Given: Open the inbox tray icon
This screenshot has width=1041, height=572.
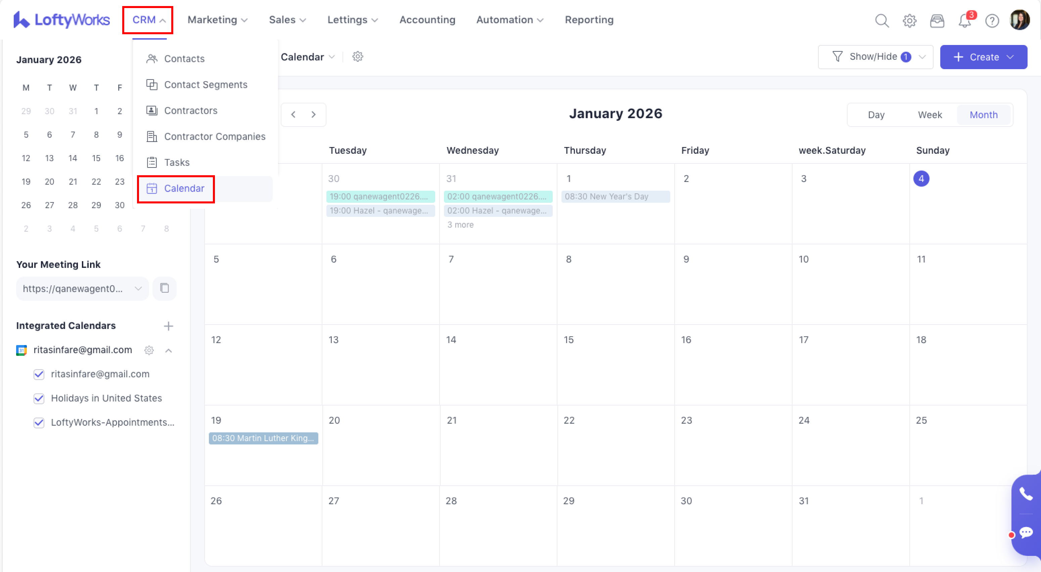Looking at the screenshot, I should tap(937, 20).
